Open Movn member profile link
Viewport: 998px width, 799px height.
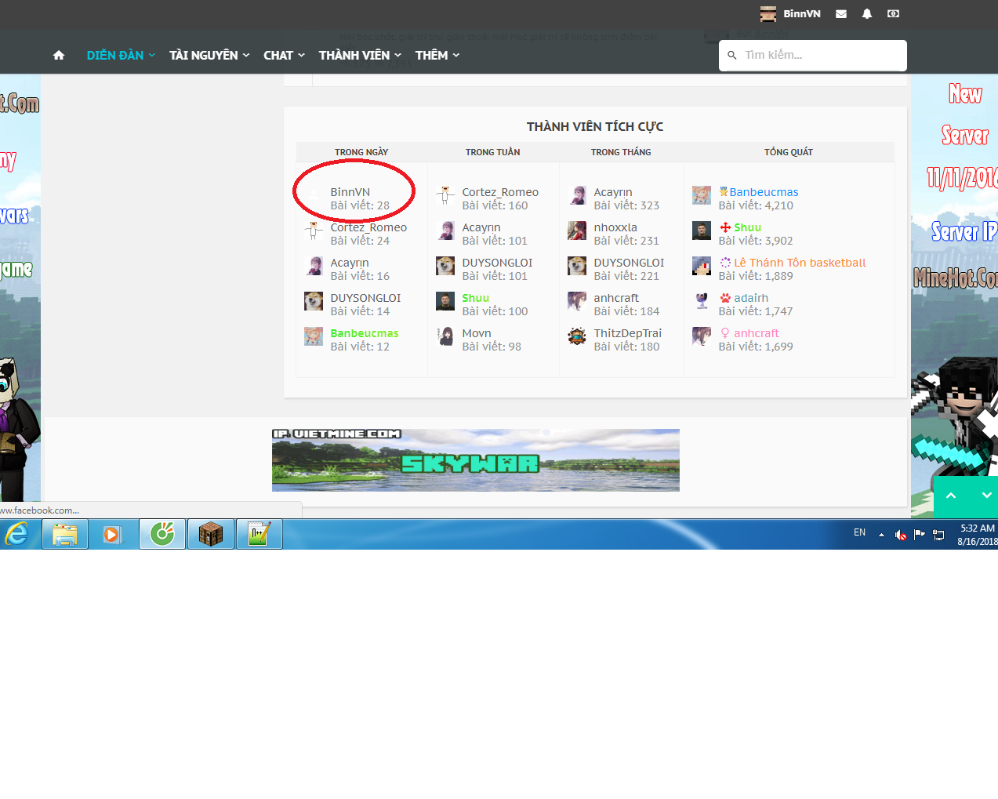click(477, 333)
